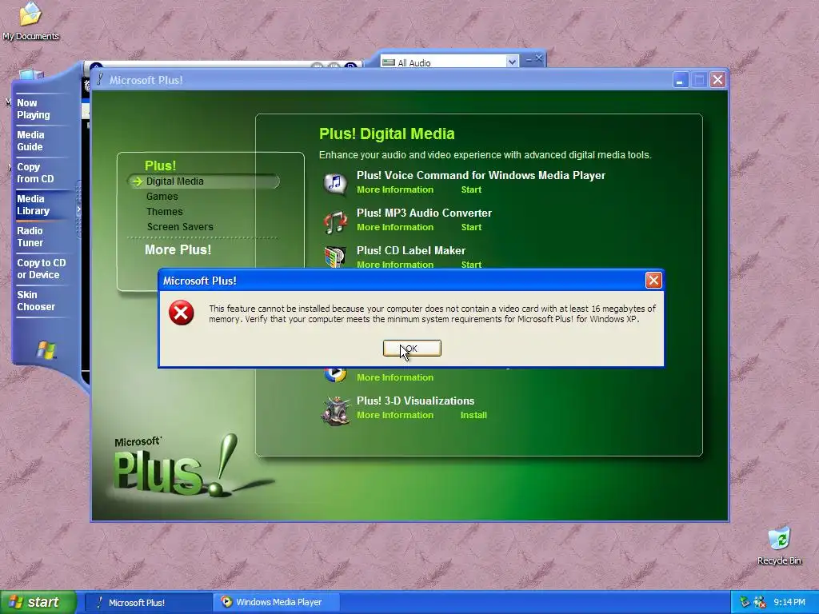819x614 pixels.
Task: Open Skin Chooser in Media Player
Action: (35, 301)
